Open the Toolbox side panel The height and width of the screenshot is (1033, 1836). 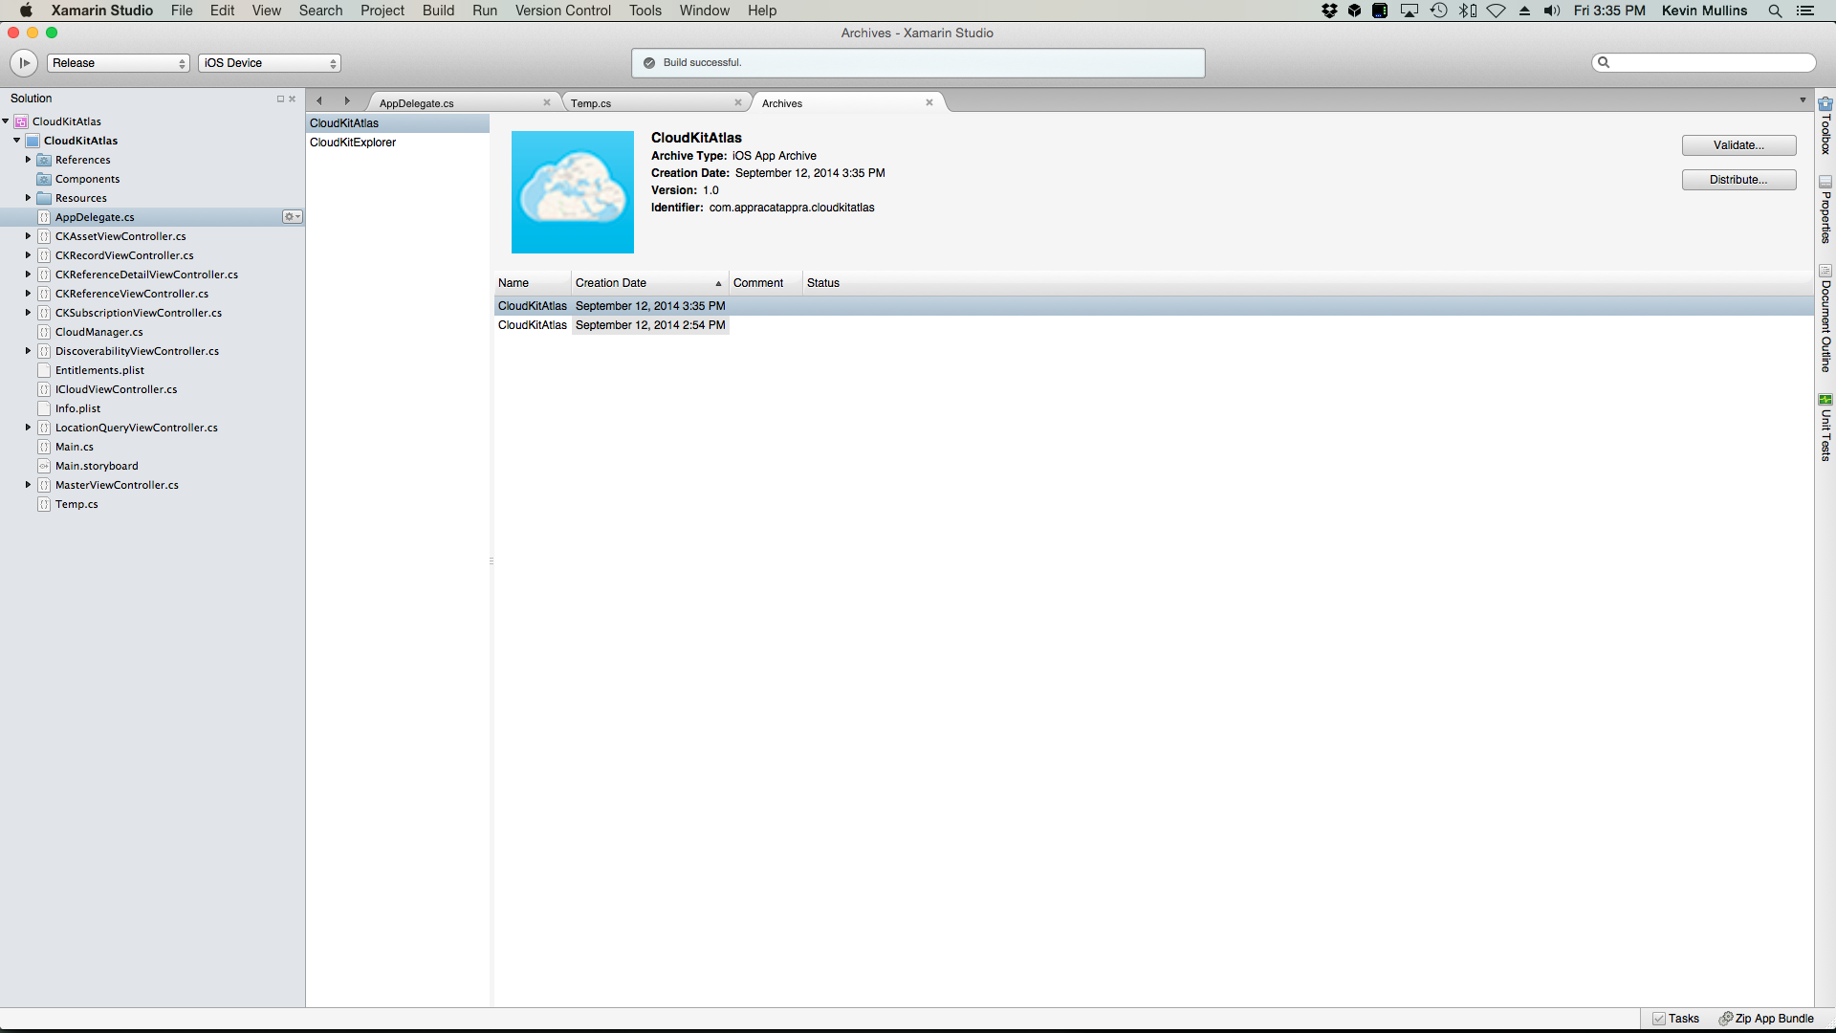click(x=1825, y=125)
